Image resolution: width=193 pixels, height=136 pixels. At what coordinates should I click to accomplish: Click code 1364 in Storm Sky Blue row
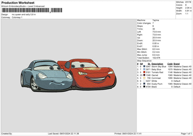170,66
